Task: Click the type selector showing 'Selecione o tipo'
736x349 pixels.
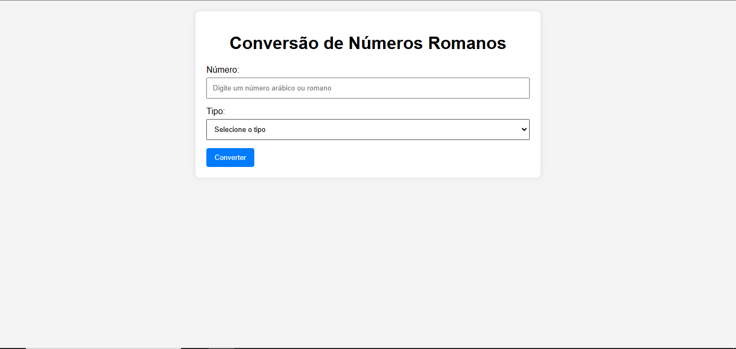Action: (x=368, y=129)
